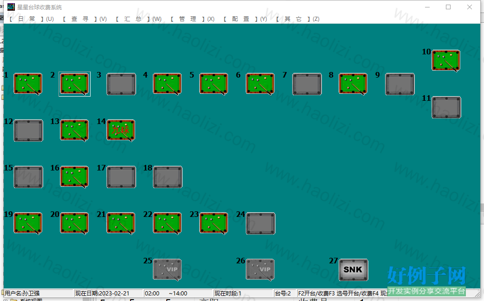Image resolution: width=484 pixels, height=301 pixels.
Task: Choose billiard table 6
Action: [x=260, y=84]
